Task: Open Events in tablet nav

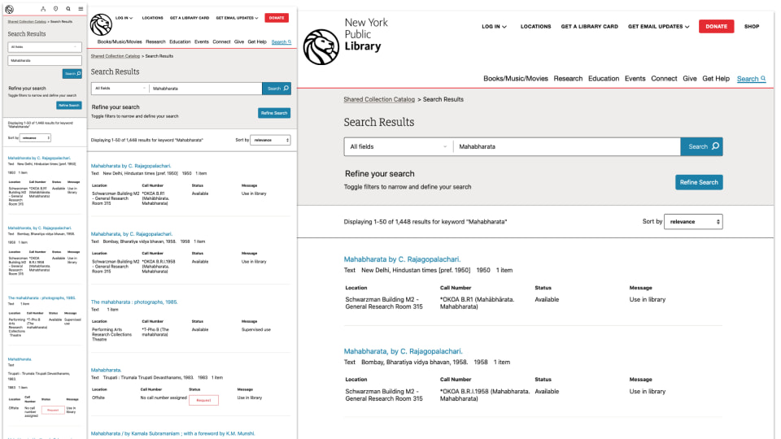Action: click(x=201, y=41)
